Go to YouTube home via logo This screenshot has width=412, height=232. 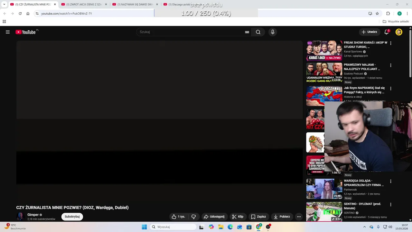tap(25, 32)
